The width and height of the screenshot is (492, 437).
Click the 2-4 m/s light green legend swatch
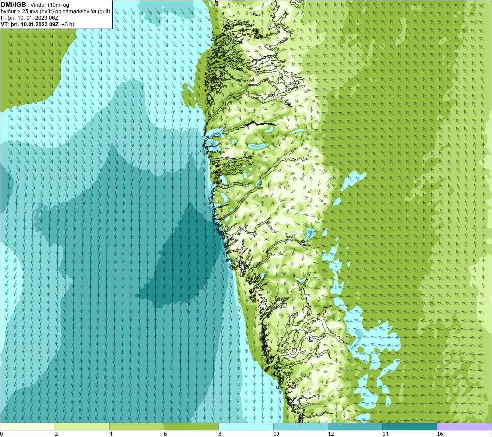point(82,427)
